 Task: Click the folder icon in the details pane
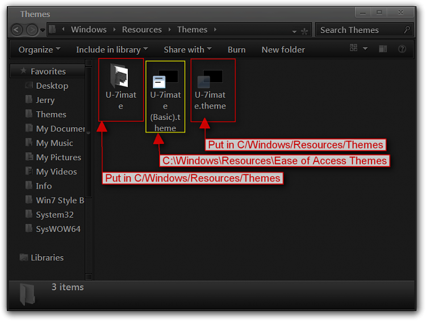click(27, 294)
